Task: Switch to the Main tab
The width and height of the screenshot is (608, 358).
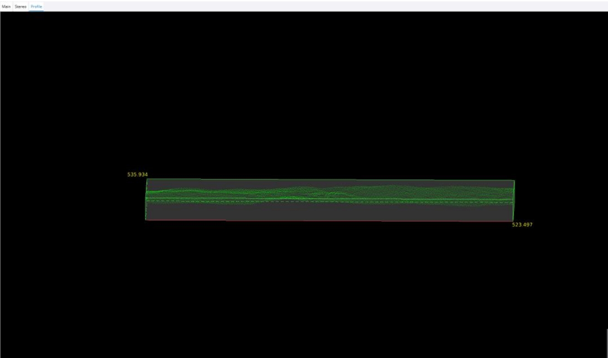Action: (x=6, y=6)
